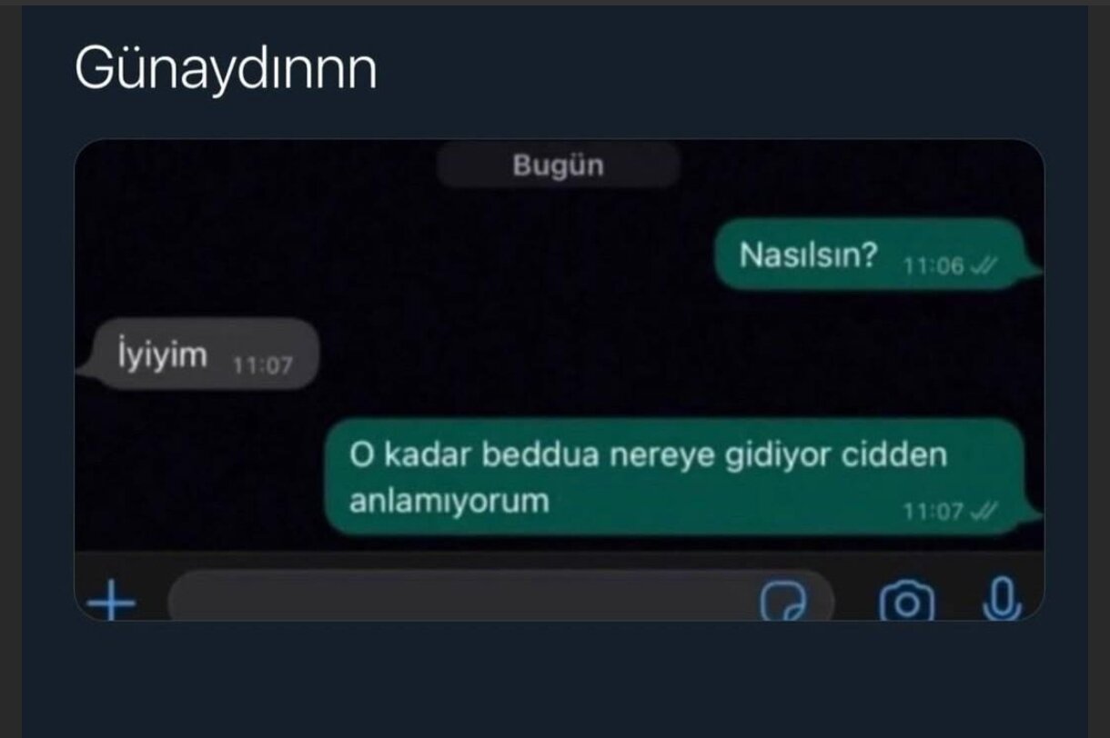Select the "Bugün" date label

558,165
